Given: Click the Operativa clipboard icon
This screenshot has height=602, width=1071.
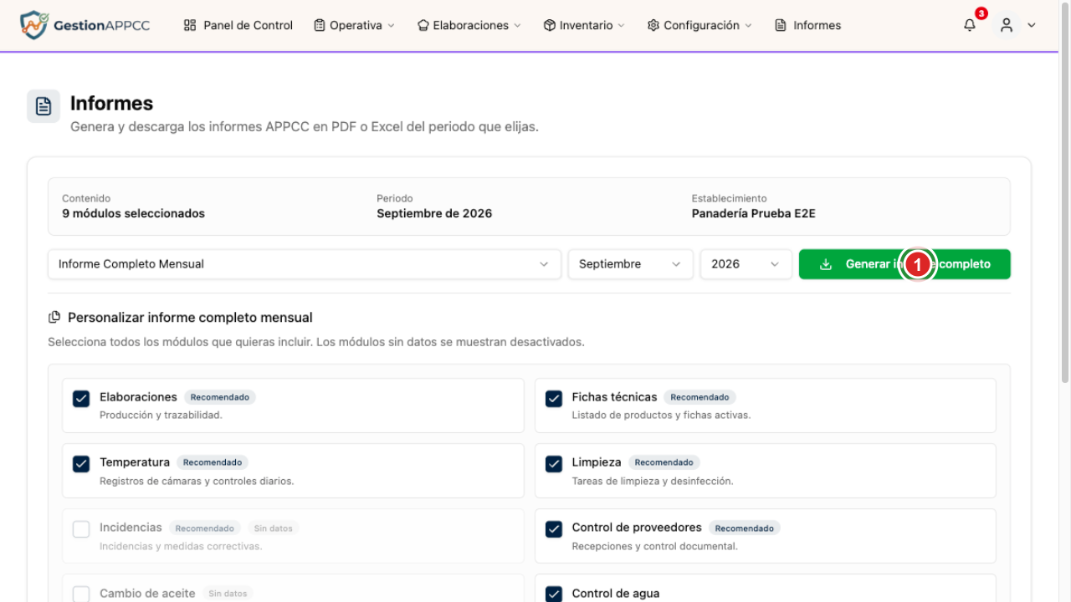Looking at the screenshot, I should 320,25.
